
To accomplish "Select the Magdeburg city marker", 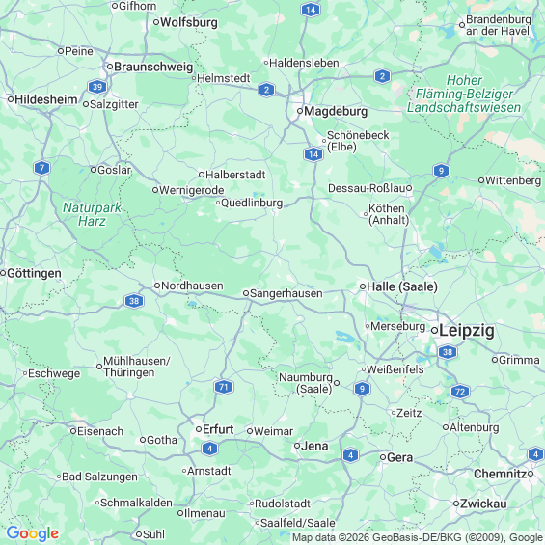I will click(x=300, y=111).
